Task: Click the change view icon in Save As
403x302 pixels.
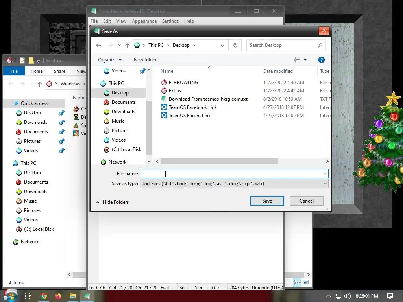Action: [x=297, y=60]
